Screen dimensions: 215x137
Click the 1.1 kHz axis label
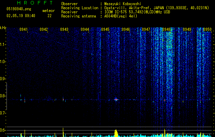[x=2, y=45]
